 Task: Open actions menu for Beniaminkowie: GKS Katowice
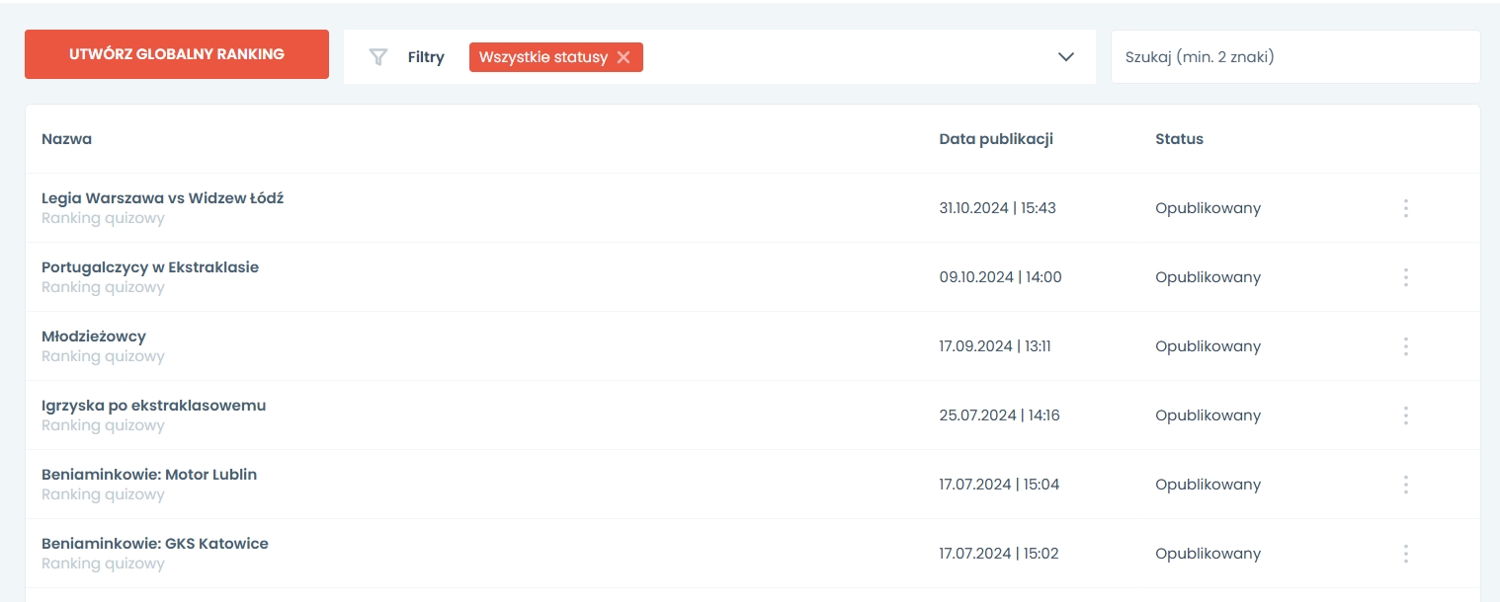1405,554
